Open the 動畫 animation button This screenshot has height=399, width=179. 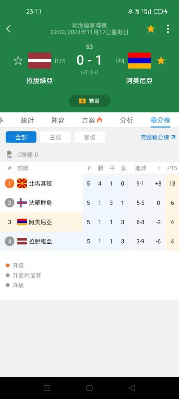(x=89, y=101)
